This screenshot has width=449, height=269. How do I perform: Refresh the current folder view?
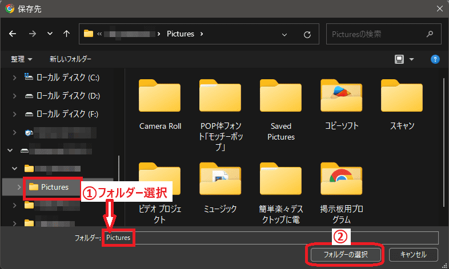point(307,34)
